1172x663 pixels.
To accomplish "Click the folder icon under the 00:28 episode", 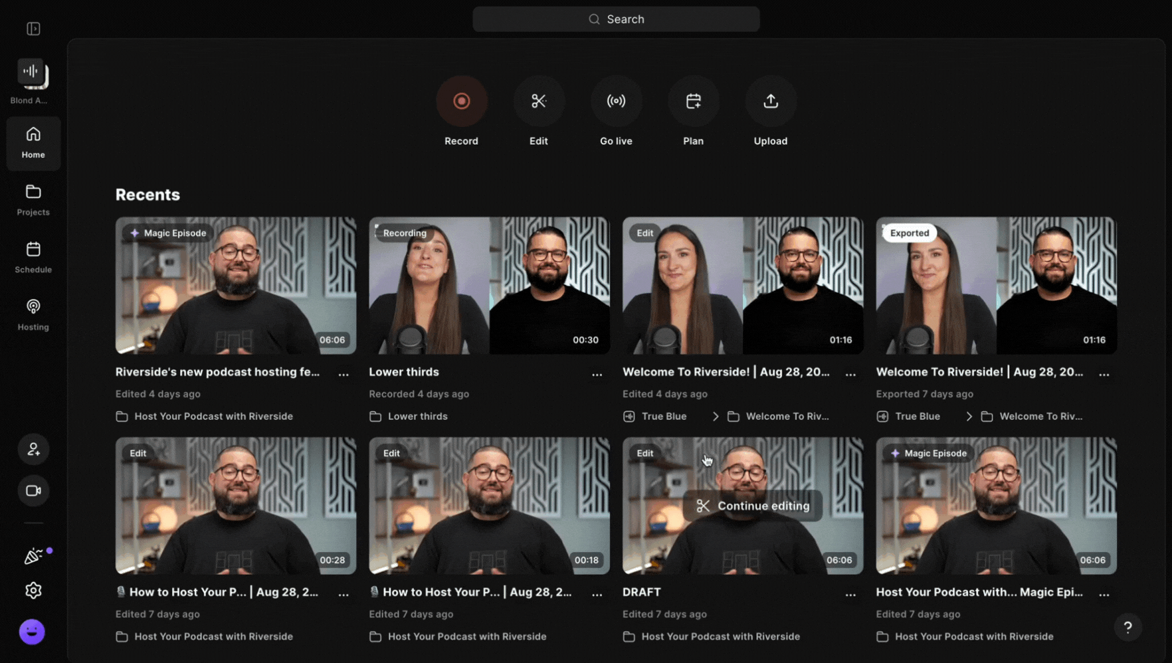I will [122, 636].
